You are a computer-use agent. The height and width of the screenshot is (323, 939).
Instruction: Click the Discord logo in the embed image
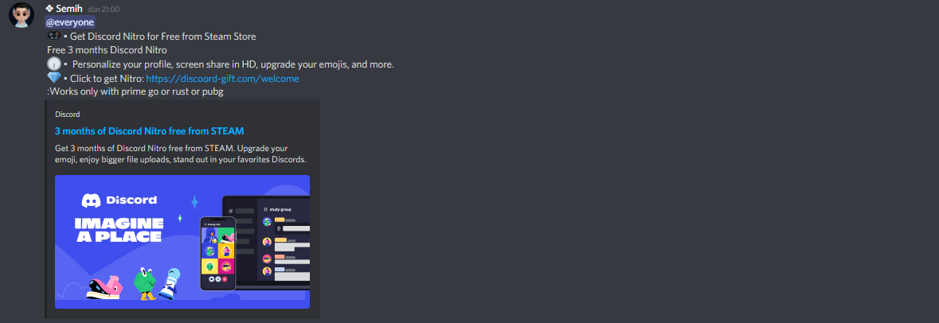[119, 200]
